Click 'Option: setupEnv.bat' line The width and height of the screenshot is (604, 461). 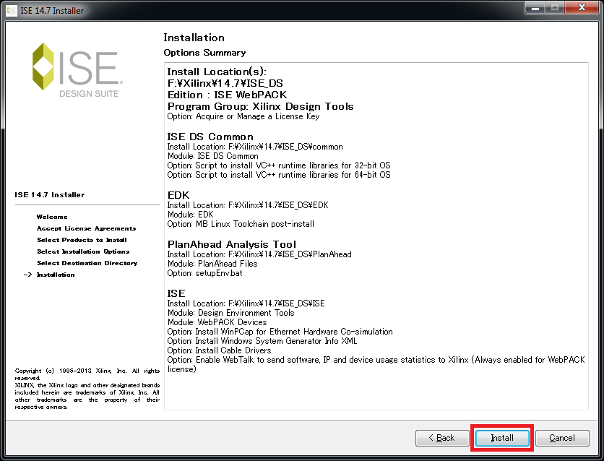[x=205, y=273]
